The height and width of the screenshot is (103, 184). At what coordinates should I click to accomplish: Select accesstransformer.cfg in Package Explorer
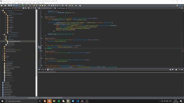pyautogui.click(x=14, y=41)
